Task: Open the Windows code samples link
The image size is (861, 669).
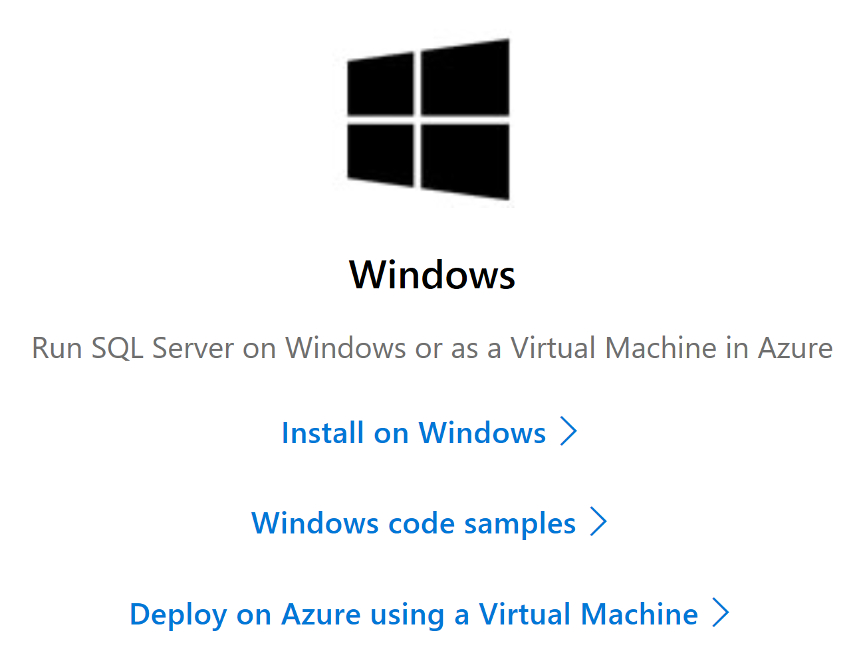Action: (414, 524)
